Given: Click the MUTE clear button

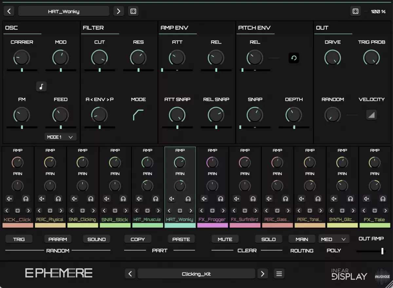Looking at the screenshot, I should [225, 239].
